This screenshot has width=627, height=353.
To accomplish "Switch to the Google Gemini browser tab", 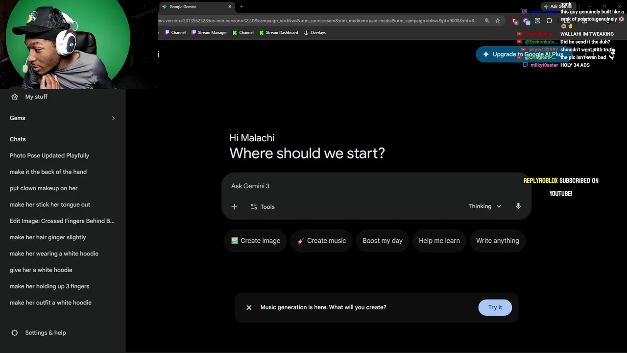I will point(196,7).
